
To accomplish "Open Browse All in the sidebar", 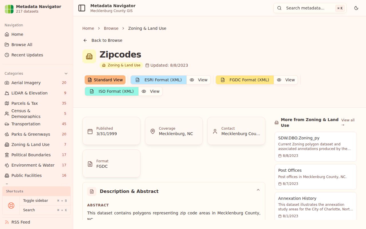I will 37,45.
